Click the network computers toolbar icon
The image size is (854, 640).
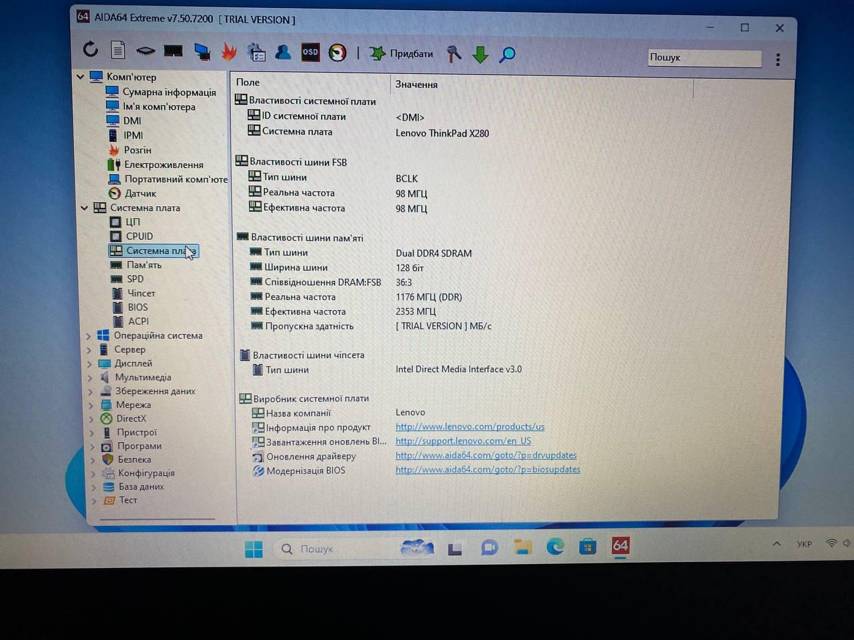tap(202, 51)
